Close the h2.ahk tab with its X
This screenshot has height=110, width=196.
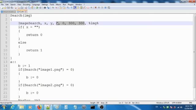tap(25, 12)
